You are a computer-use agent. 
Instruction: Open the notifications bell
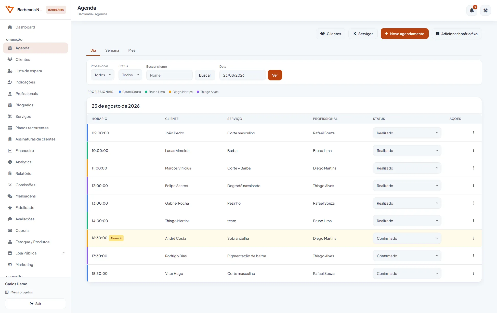(472, 10)
